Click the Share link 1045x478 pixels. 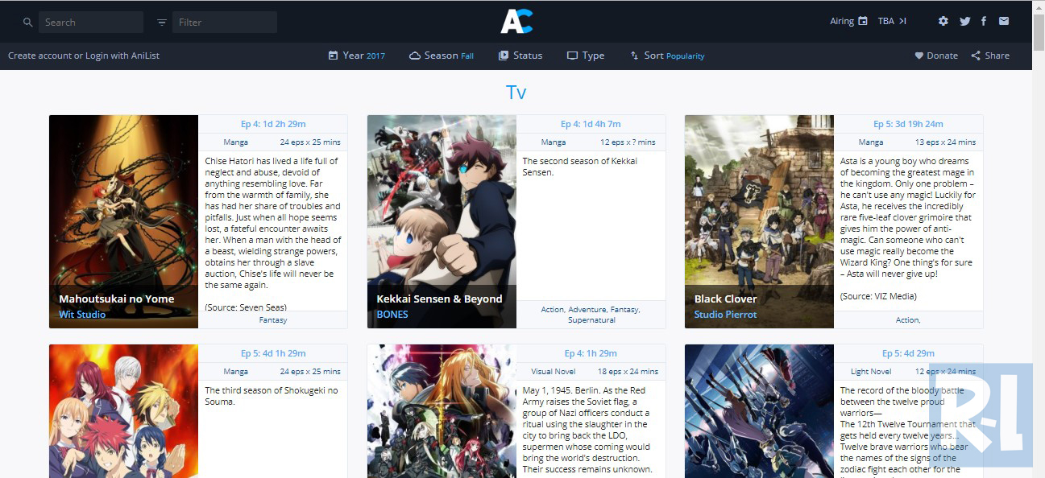990,56
